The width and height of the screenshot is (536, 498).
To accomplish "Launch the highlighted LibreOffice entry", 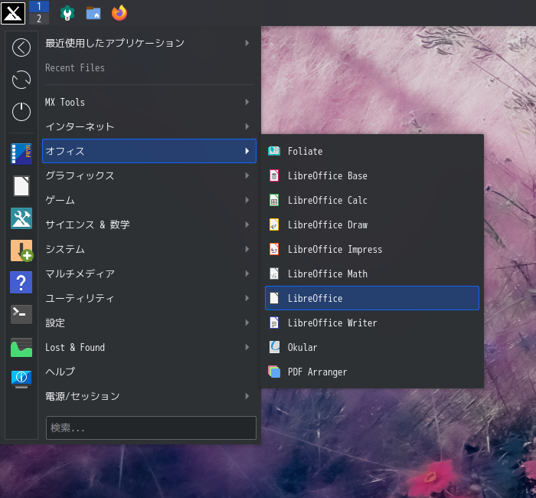I will click(x=372, y=298).
